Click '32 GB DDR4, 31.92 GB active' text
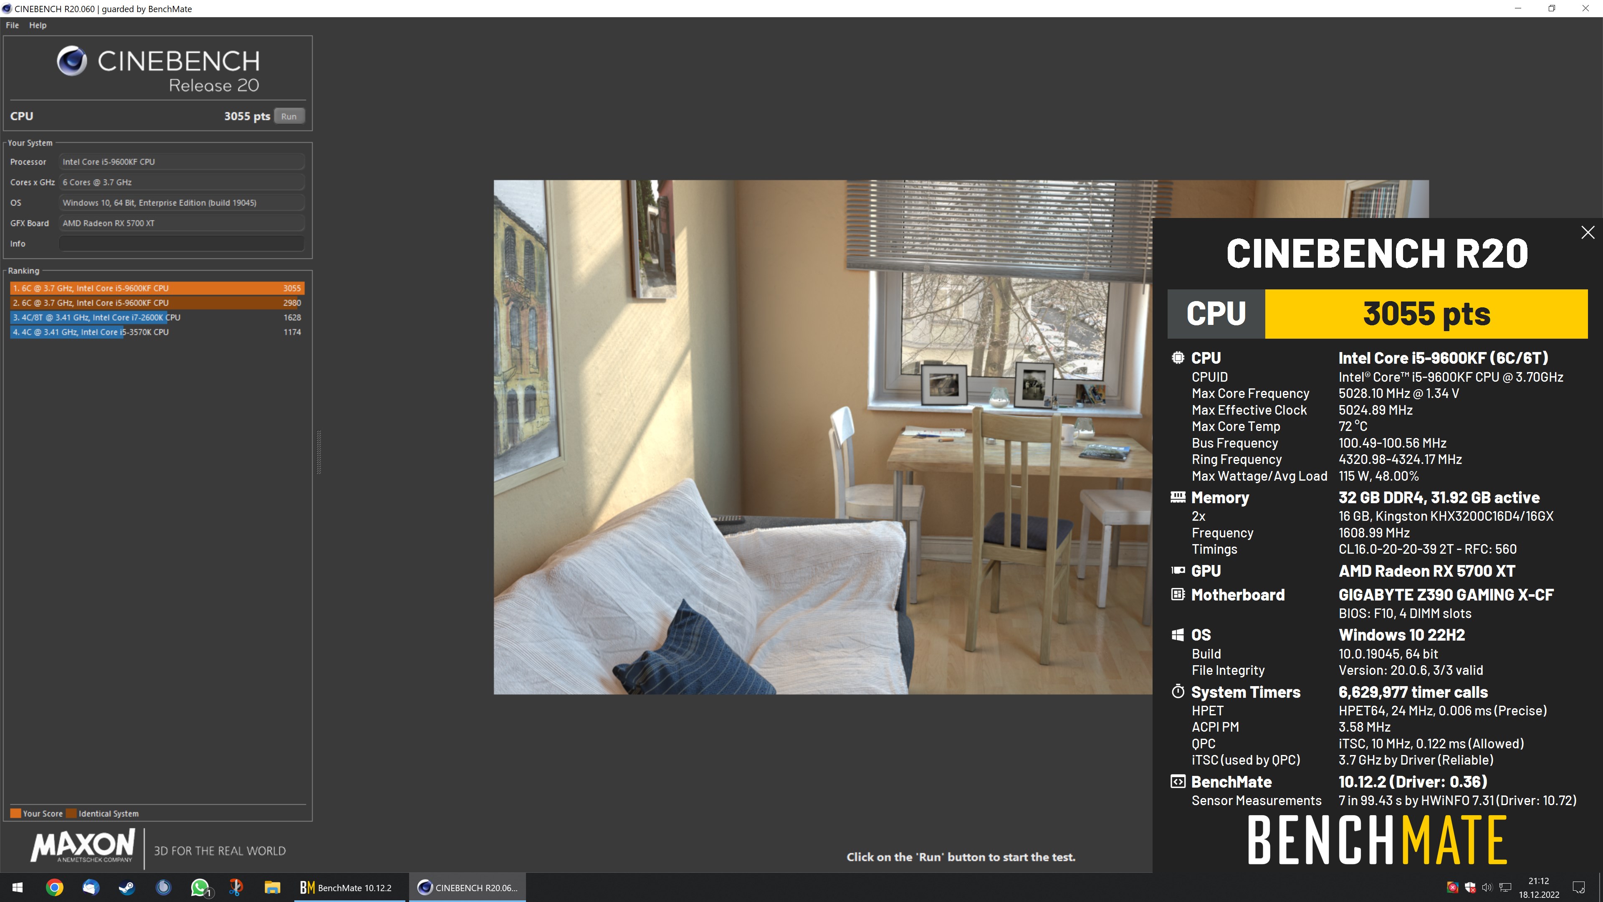This screenshot has width=1603, height=902. tap(1439, 497)
